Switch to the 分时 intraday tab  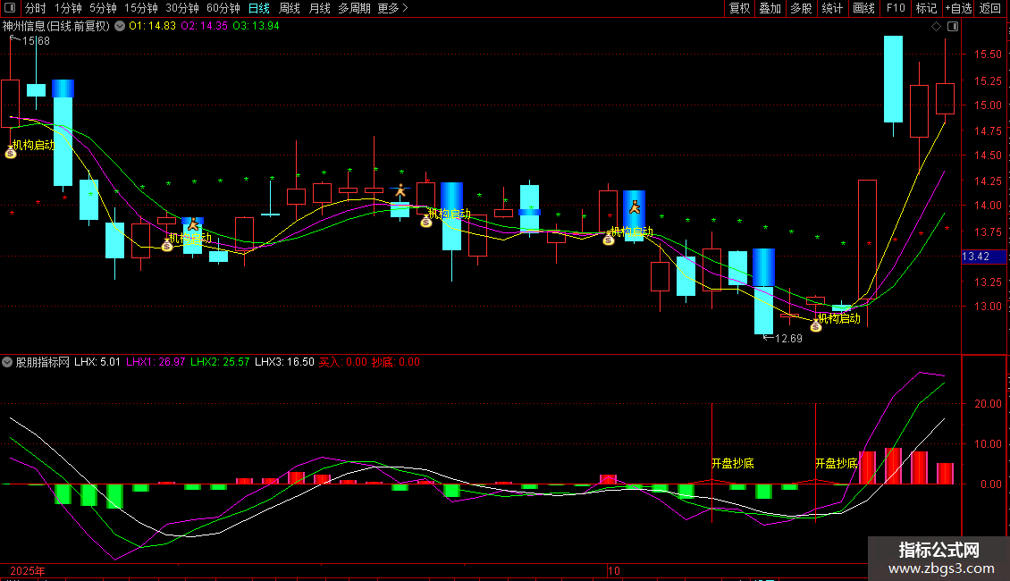(x=36, y=8)
